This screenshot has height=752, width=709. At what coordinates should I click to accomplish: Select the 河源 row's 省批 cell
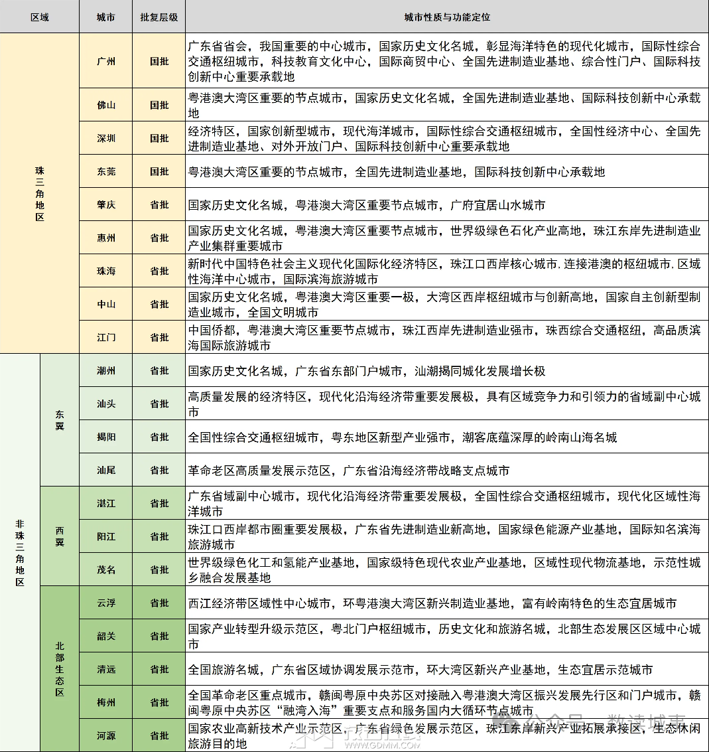click(158, 735)
